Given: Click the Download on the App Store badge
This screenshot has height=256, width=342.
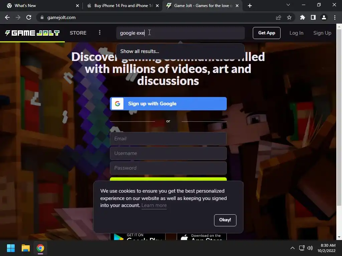Looking at the screenshot, I should 202,237.
